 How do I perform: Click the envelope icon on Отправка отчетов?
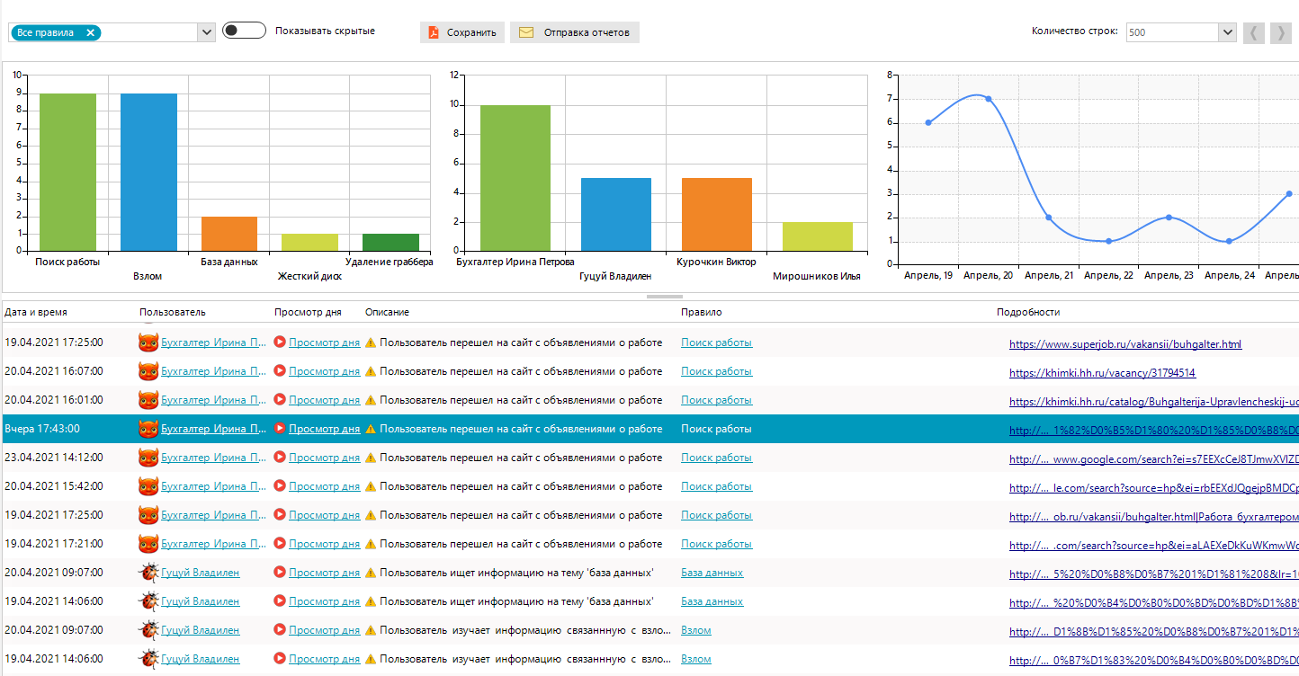pos(526,32)
